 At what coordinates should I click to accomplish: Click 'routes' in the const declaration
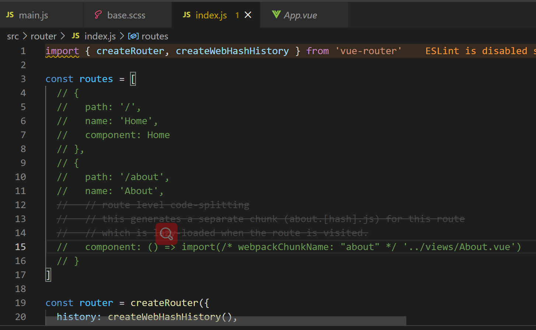pyautogui.click(x=96, y=79)
